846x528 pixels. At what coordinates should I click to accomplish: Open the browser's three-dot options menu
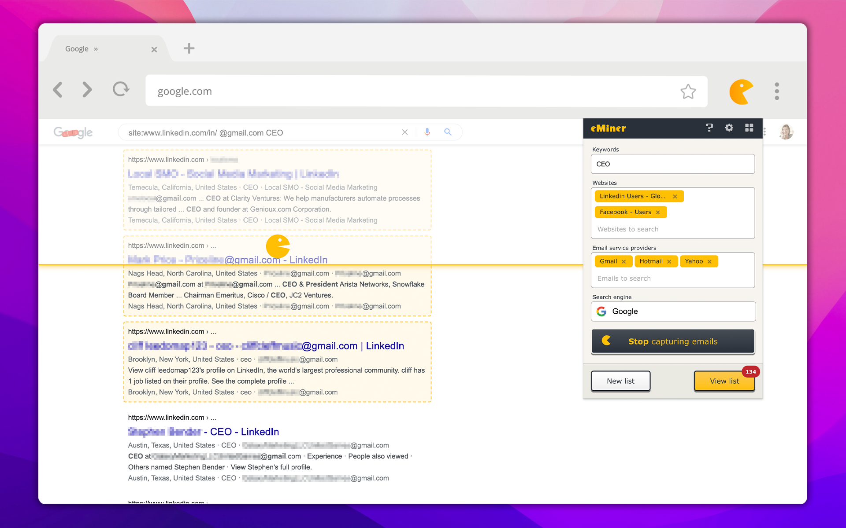point(777,91)
